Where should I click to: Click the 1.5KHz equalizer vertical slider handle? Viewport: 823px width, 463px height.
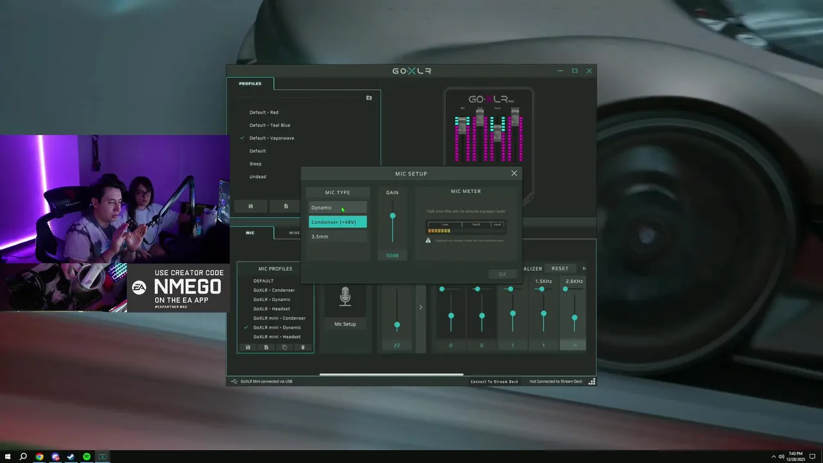coord(543,314)
